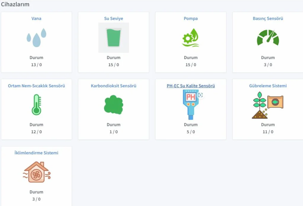The height and width of the screenshot is (206, 303).
Task: Click the Vana water drops icon
Action: point(36,38)
